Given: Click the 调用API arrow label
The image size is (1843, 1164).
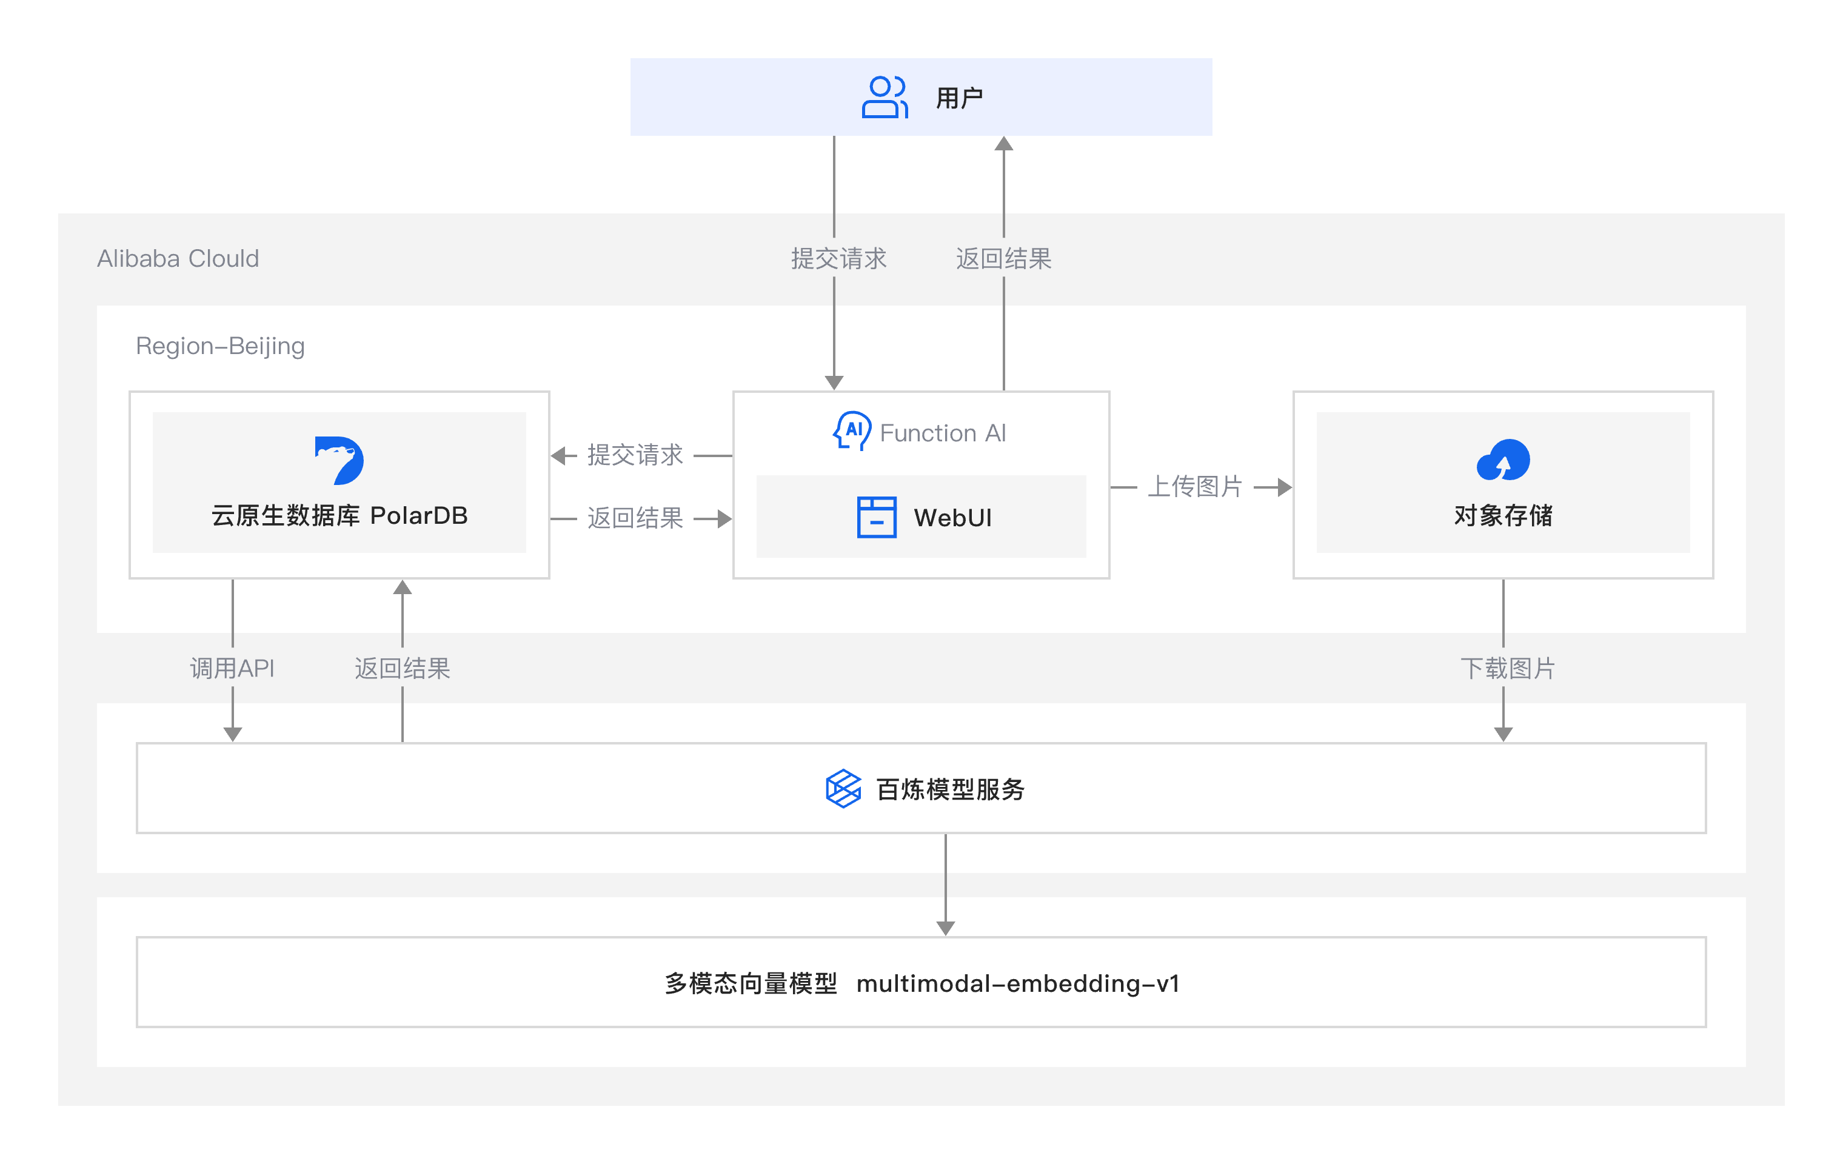Looking at the screenshot, I should point(232,668).
